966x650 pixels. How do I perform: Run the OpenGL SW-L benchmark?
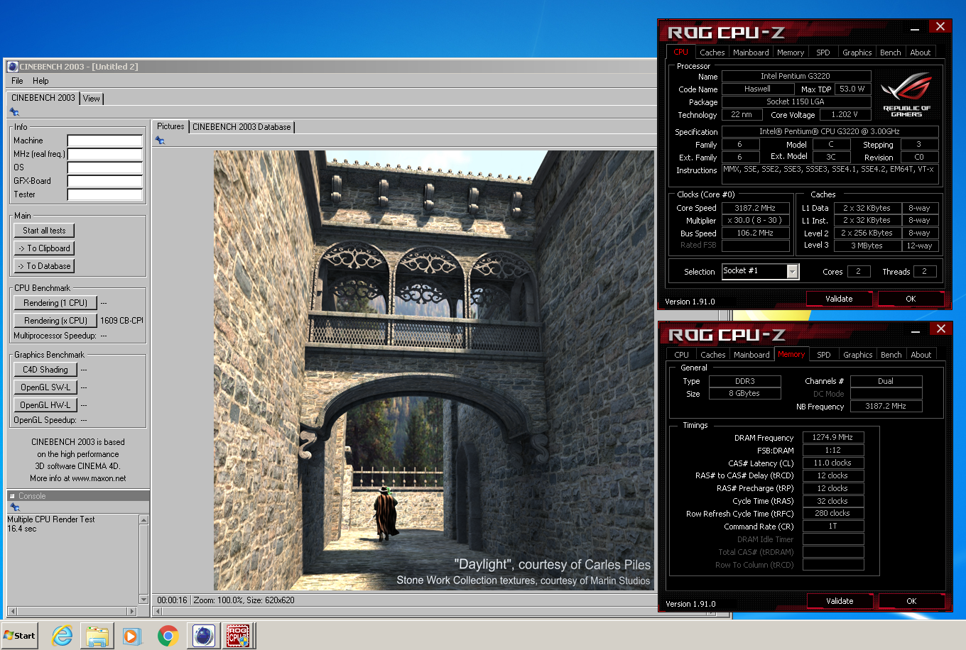45,387
